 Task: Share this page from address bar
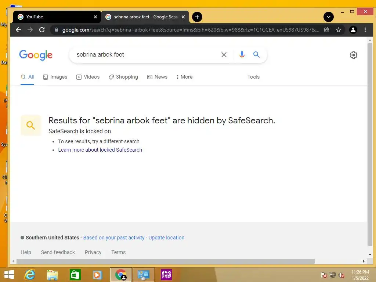(326, 30)
